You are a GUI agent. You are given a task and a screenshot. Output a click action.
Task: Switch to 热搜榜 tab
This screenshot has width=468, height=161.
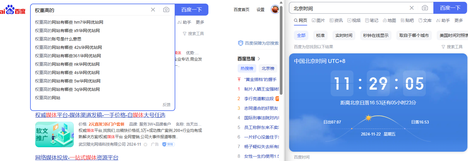[247, 68]
